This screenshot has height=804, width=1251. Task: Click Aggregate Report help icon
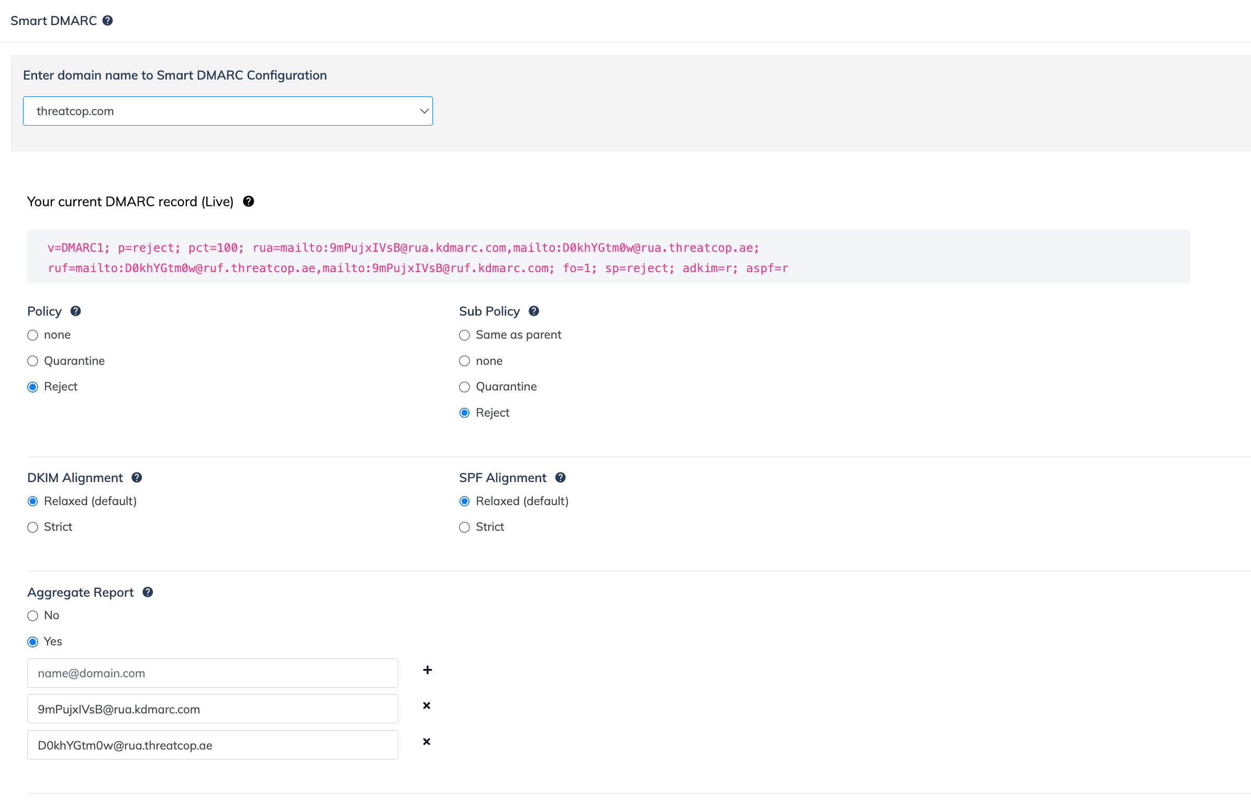pyautogui.click(x=148, y=592)
